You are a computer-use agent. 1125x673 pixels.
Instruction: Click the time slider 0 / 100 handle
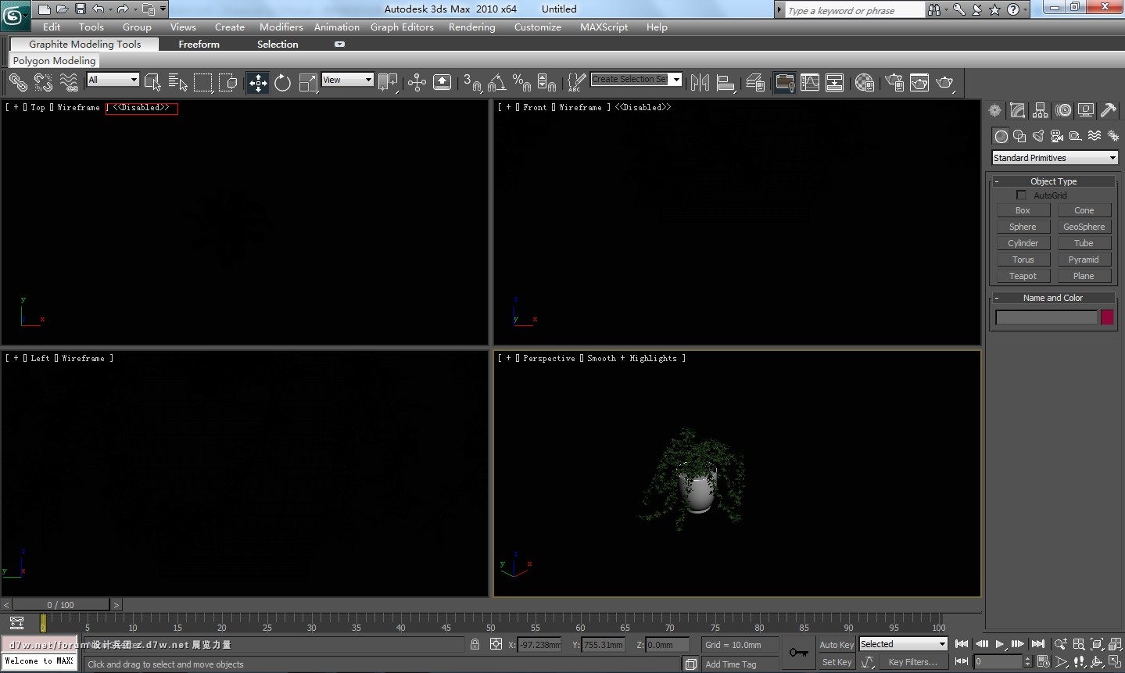[61, 605]
